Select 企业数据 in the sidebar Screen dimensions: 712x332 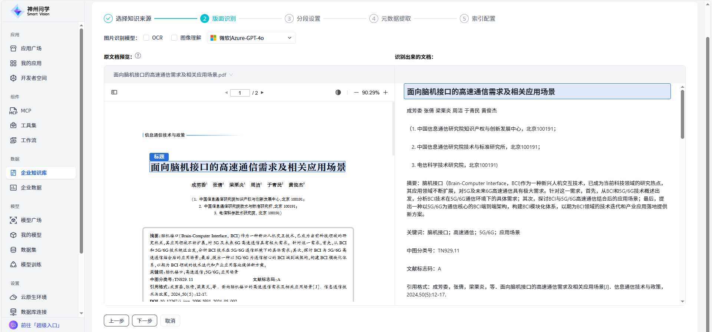[31, 188]
